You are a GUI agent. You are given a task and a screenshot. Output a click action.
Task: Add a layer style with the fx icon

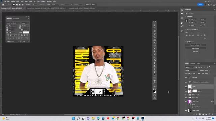point(197,114)
